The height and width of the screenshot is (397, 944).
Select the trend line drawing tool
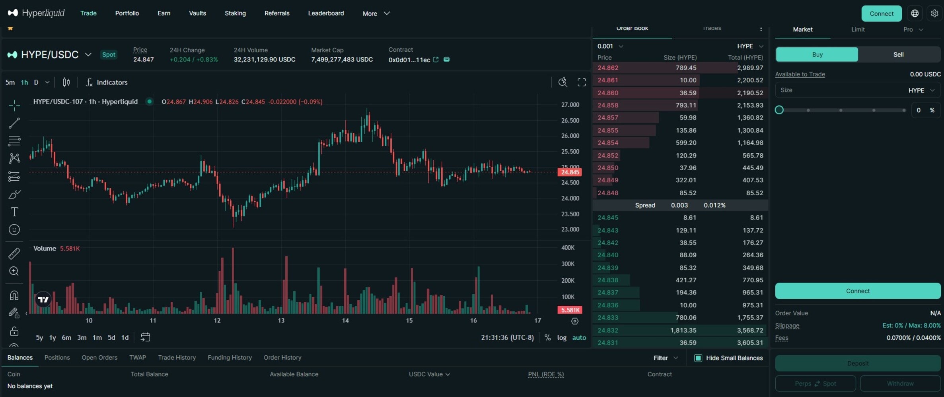click(x=14, y=123)
